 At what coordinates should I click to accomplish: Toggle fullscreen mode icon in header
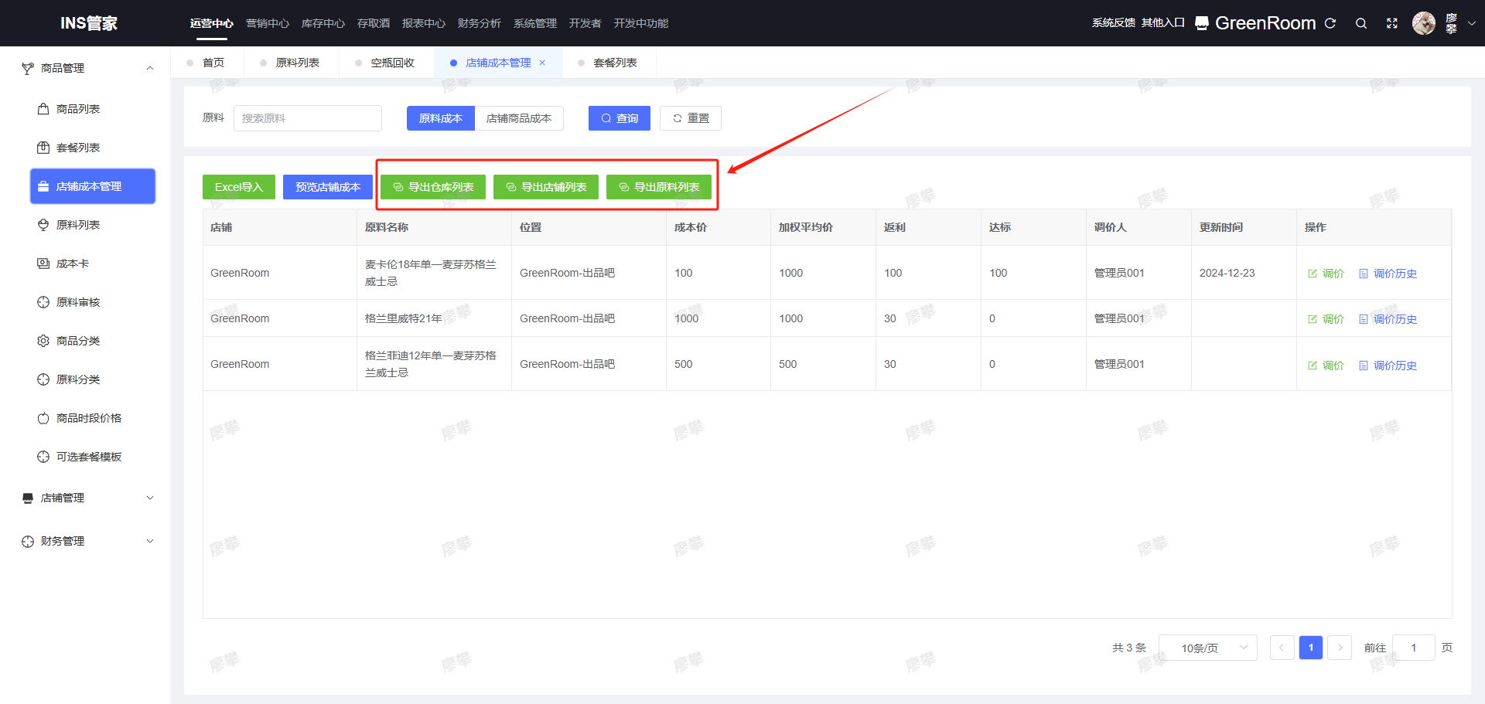click(x=1392, y=23)
